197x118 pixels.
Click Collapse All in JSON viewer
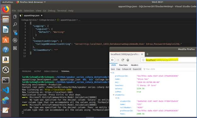click(127, 69)
